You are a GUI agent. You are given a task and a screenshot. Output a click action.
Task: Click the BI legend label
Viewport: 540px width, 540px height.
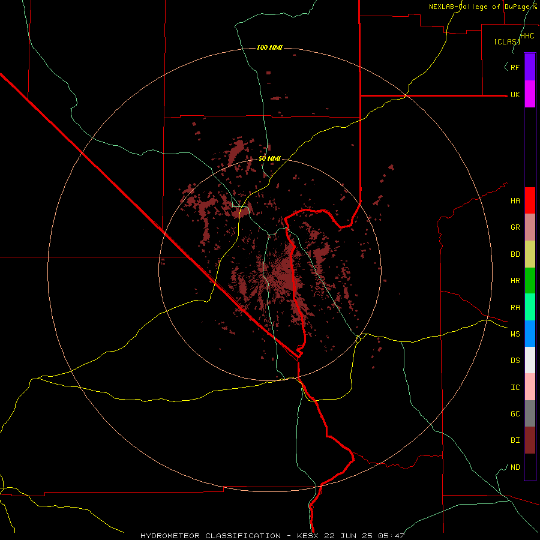point(515,440)
